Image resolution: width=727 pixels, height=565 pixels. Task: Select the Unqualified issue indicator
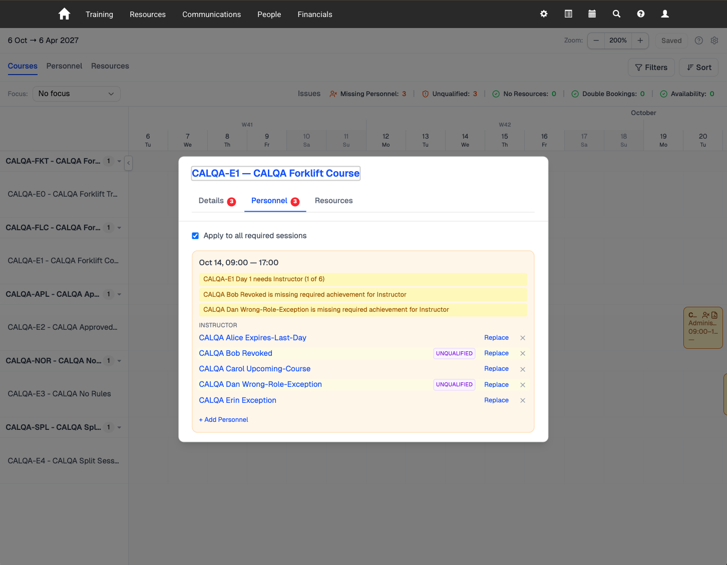(x=450, y=94)
